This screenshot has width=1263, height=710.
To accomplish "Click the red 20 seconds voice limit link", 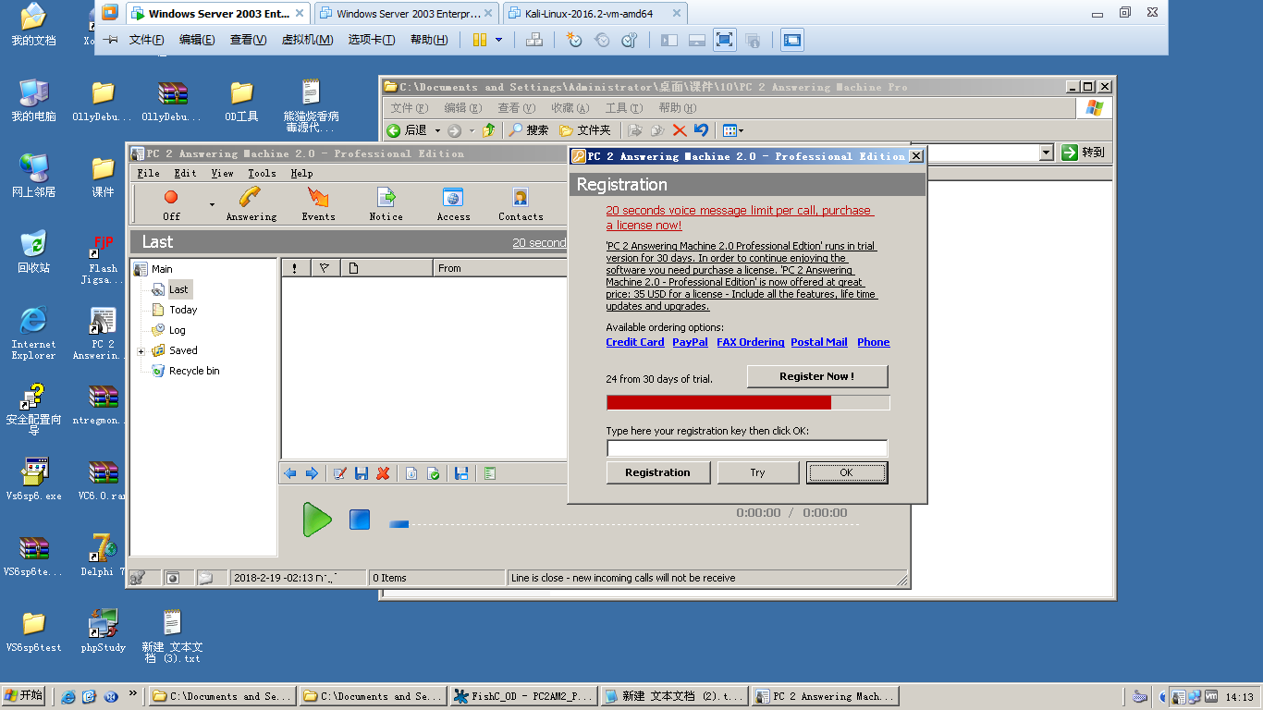I will (x=740, y=217).
